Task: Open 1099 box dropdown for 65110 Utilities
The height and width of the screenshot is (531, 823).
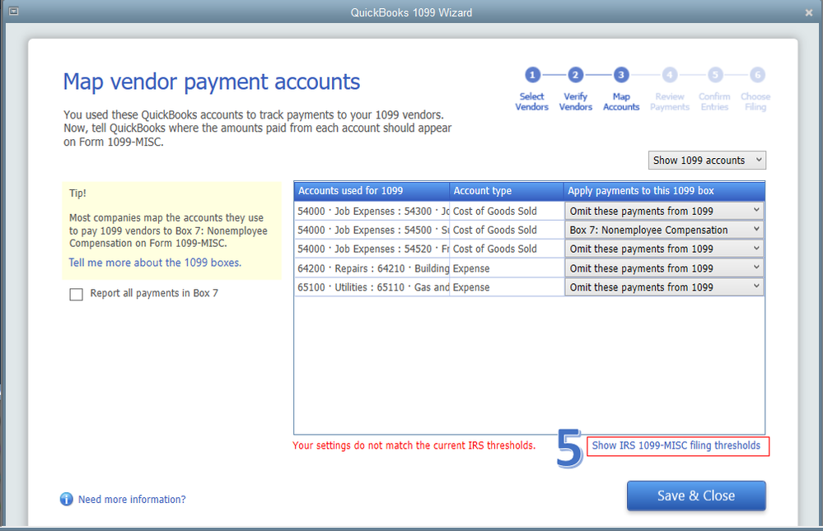Action: tap(664, 287)
